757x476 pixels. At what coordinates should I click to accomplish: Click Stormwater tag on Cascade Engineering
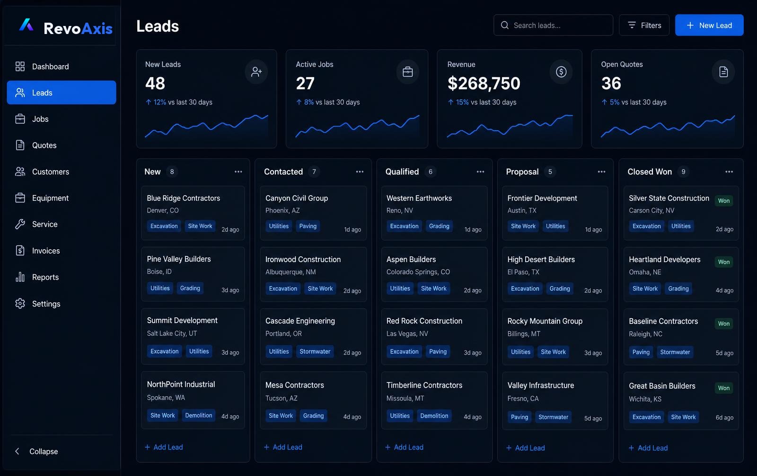click(x=315, y=351)
